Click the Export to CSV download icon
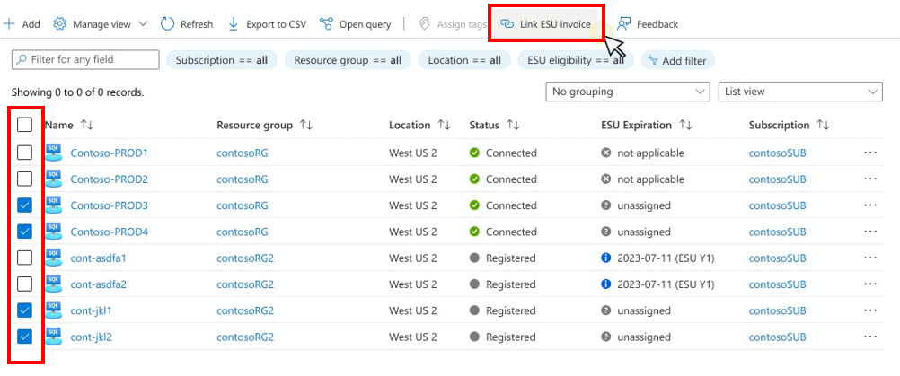900x376 pixels. (x=234, y=24)
